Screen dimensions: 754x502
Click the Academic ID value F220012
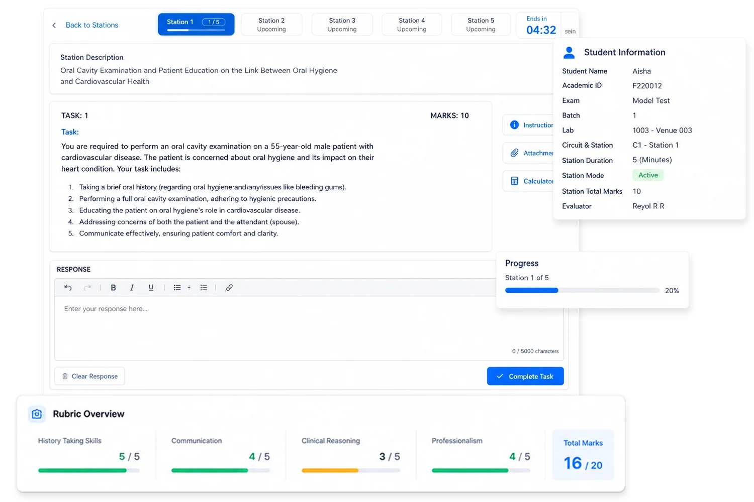pyautogui.click(x=647, y=86)
